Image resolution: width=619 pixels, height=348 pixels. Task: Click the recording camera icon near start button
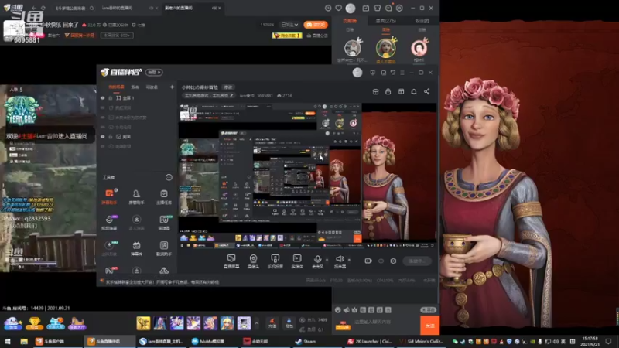tap(368, 261)
